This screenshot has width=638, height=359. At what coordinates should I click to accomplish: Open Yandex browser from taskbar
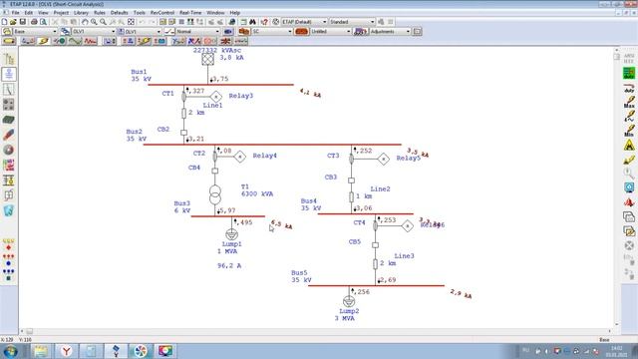[x=66, y=351]
